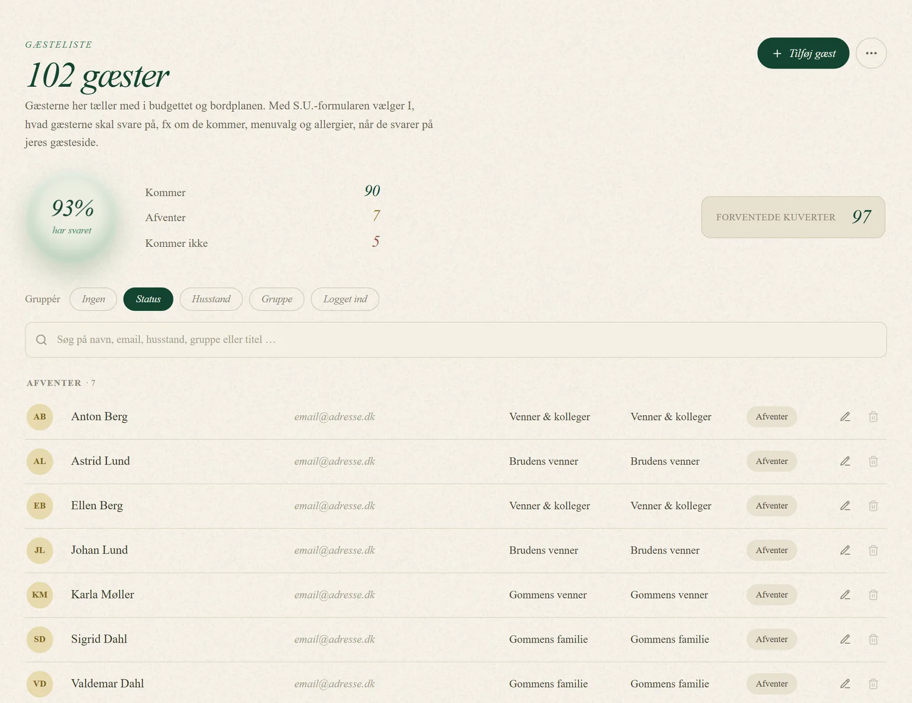Click the search magnifier icon
The height and width of the screenshot is (703, 912).
(42, 340)
